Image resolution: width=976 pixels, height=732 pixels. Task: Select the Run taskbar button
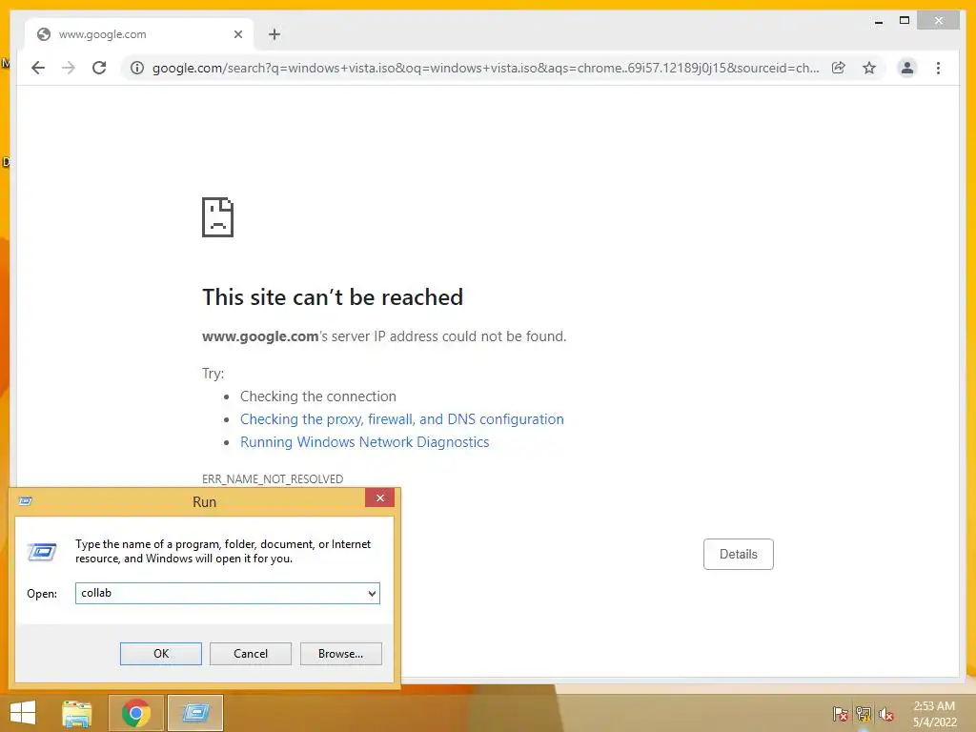(195, 713)
